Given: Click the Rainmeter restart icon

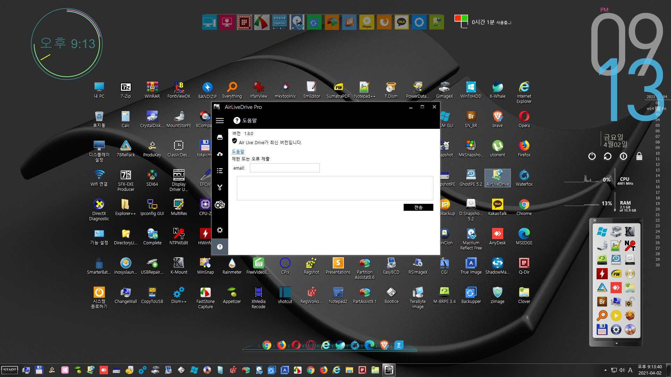Looking at the screenshot, I should coord(607,156).
